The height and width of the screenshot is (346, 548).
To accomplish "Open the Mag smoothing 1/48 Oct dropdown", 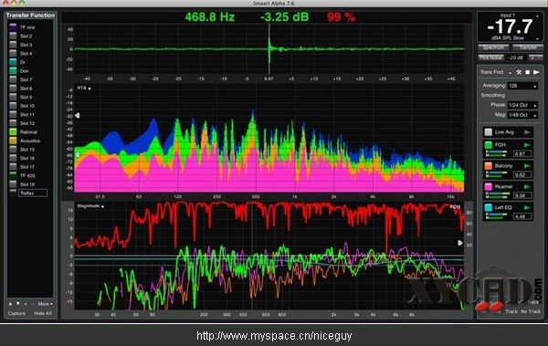I will pyautogui.click(x=522, y=115).
